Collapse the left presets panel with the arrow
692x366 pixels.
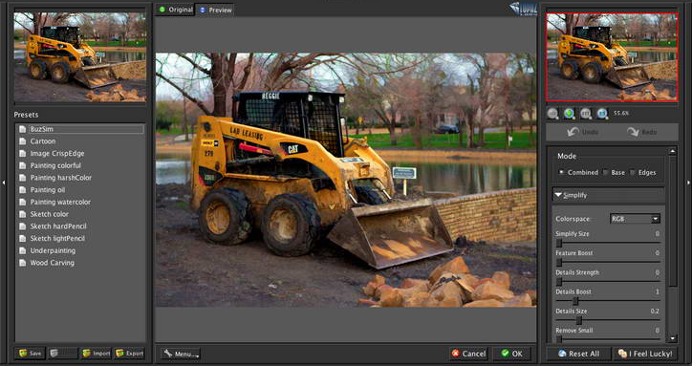(x=4, y=183)
